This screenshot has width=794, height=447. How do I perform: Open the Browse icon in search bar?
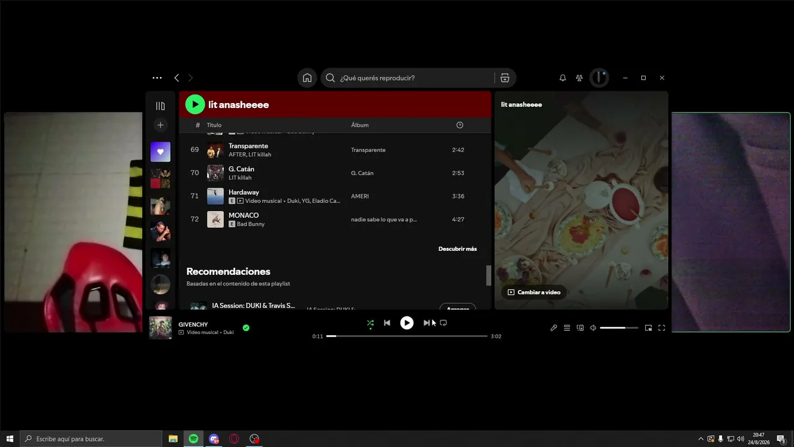coord(505,78)
